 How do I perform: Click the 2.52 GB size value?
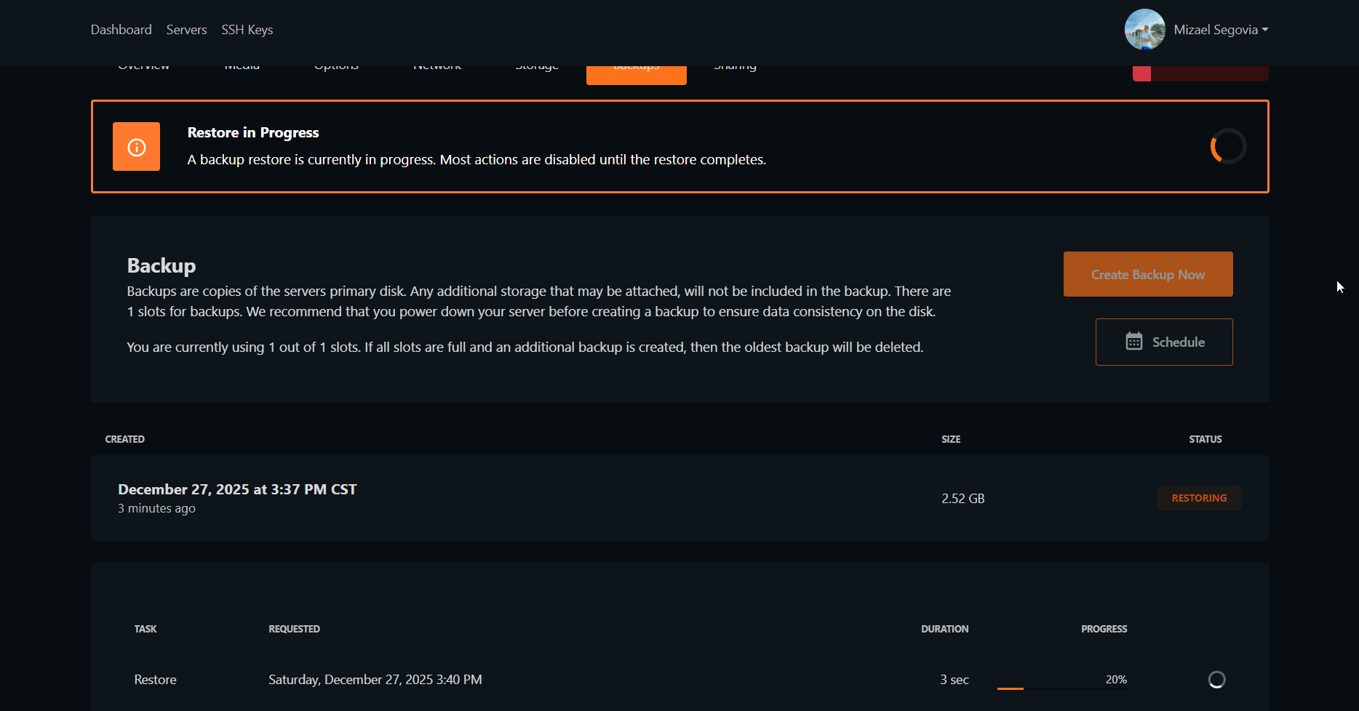963,499
